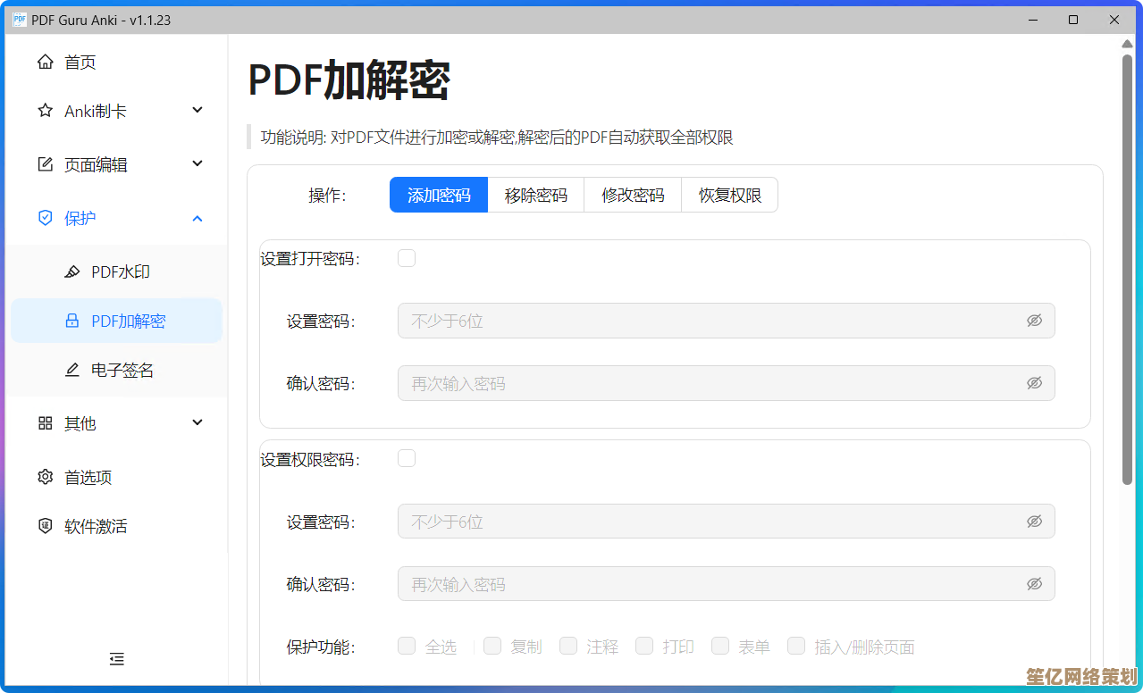
Task: Toggle open-password visibility eye icon
Action: pyautogui.click(x=1034, y=320)
